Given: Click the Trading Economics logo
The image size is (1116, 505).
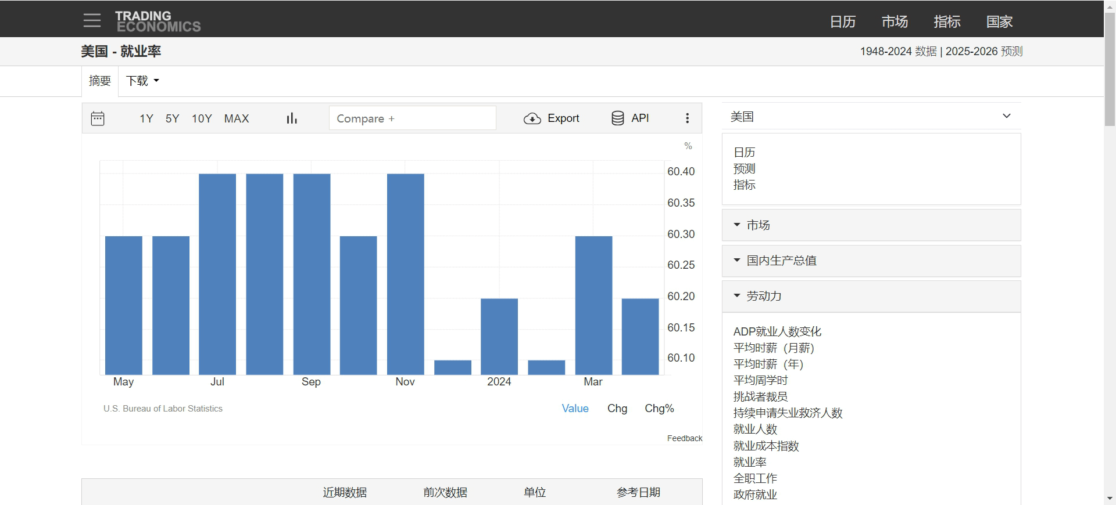Looking at the screenshot, I should tap(158, 21).
